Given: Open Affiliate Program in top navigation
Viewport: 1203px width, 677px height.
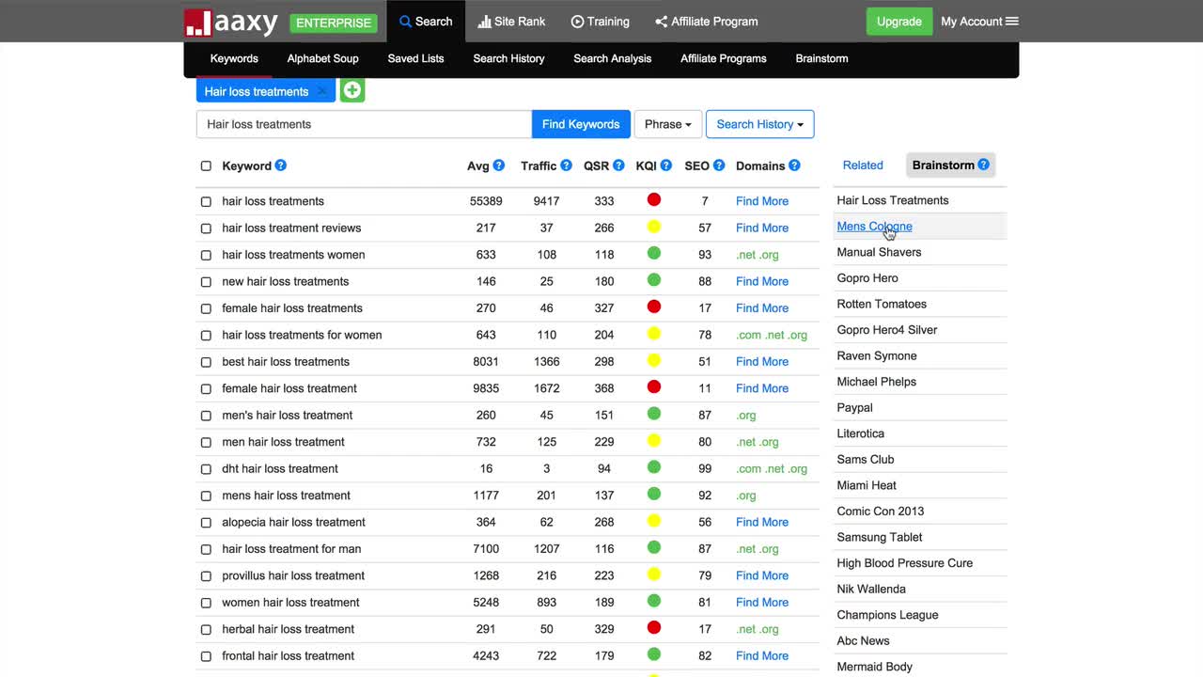Looking at the screenshot, I should tap(707, 22).
